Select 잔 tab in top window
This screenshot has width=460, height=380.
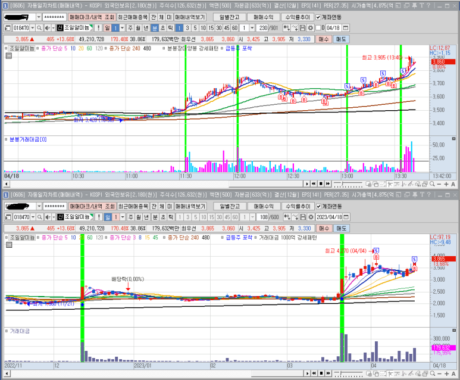pos(154,17)
